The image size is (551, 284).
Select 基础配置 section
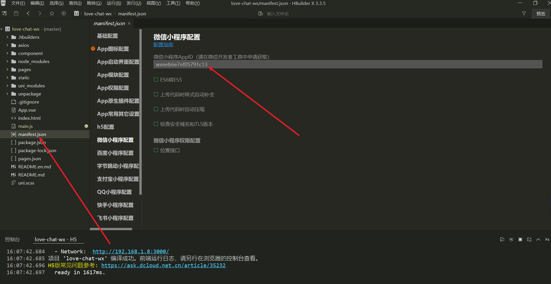(x=107, y=36)
